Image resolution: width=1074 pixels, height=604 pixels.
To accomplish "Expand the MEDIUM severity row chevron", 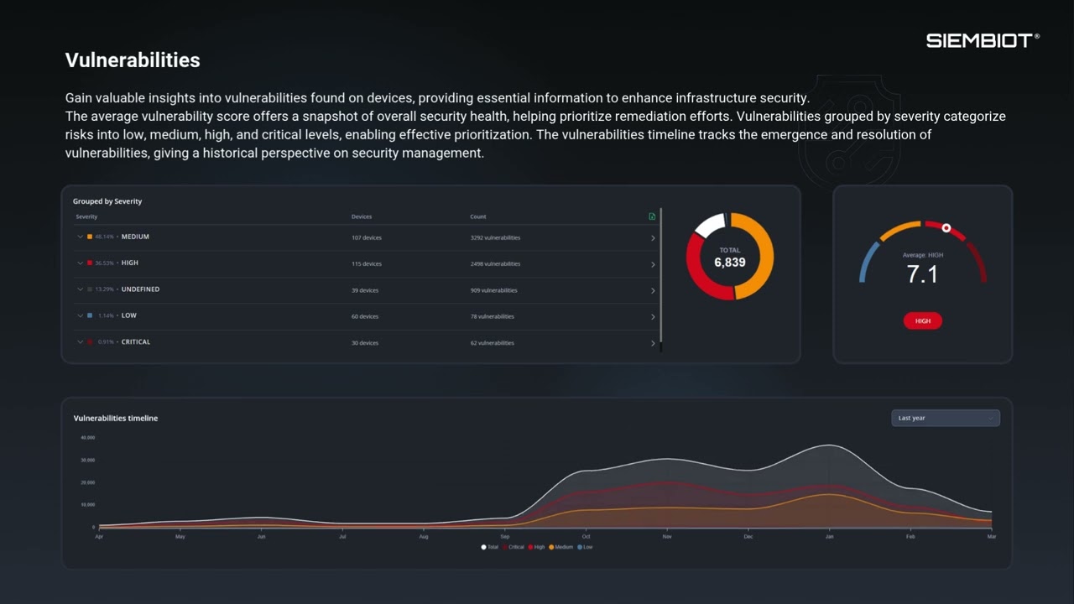I will [81, 237].
